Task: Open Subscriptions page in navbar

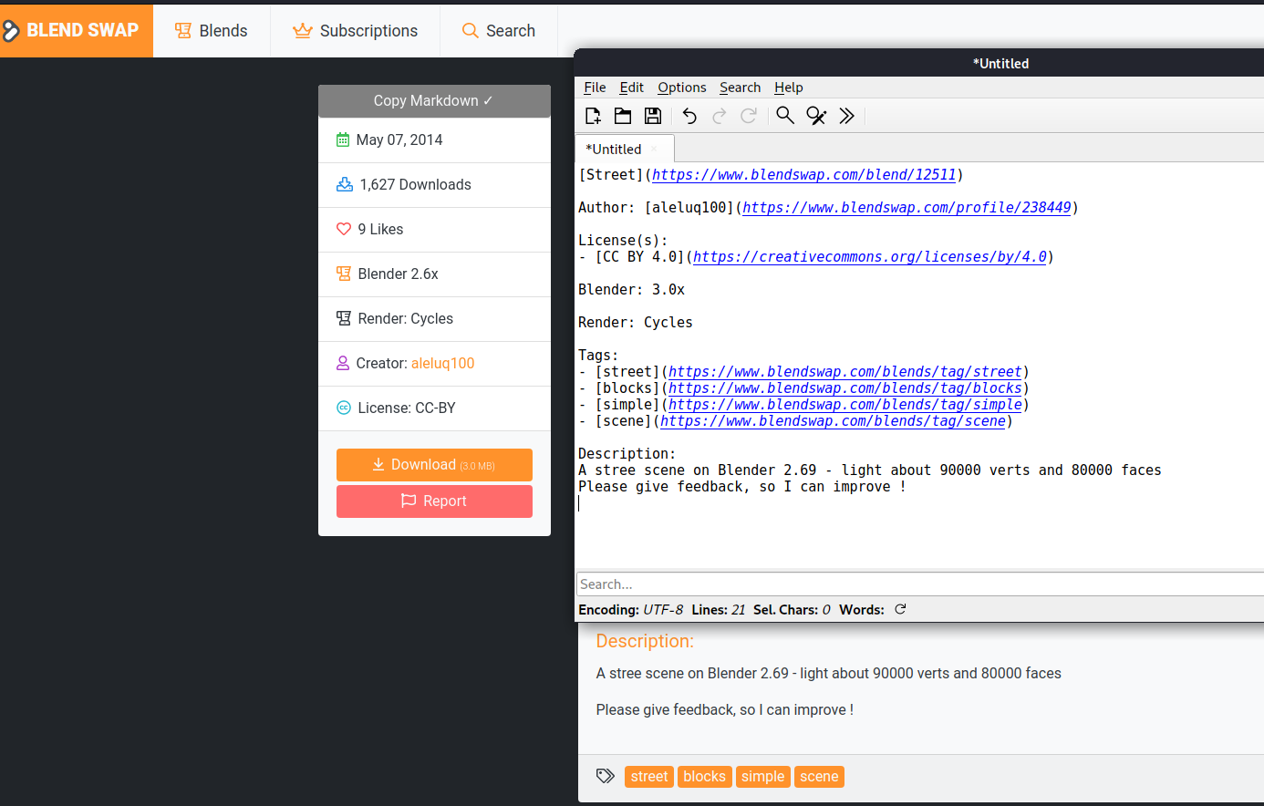Action: click(x=355, y=31)
